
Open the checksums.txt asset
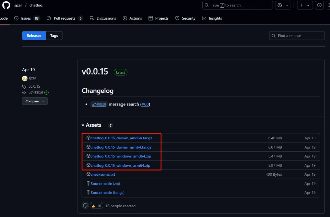[103, 175]
